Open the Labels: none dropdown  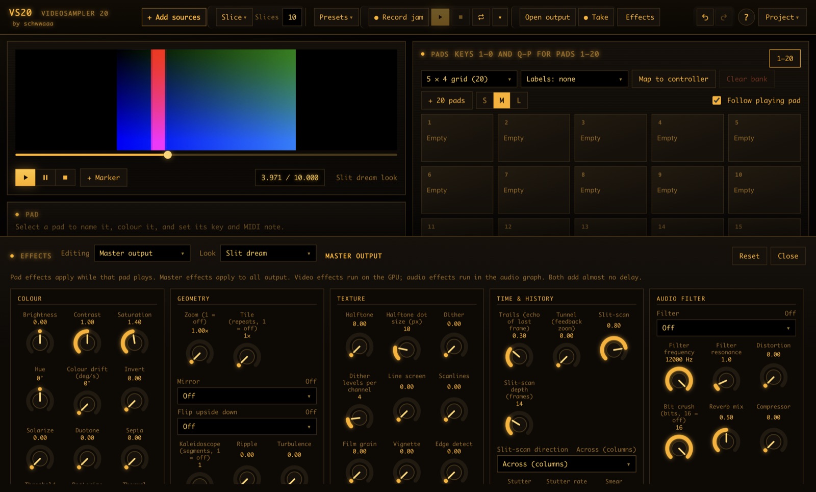coord(574,79)
